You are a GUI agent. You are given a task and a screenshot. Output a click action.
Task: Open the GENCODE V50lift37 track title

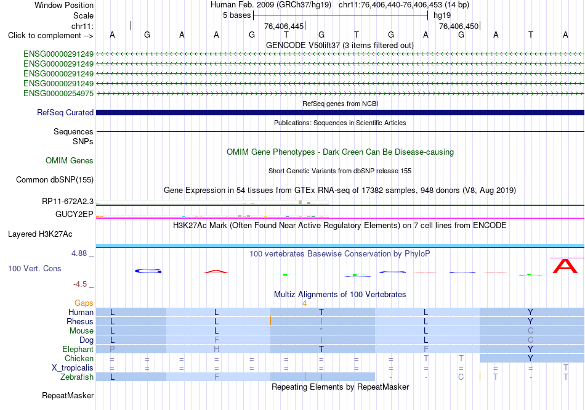click(x=340, y=45)
